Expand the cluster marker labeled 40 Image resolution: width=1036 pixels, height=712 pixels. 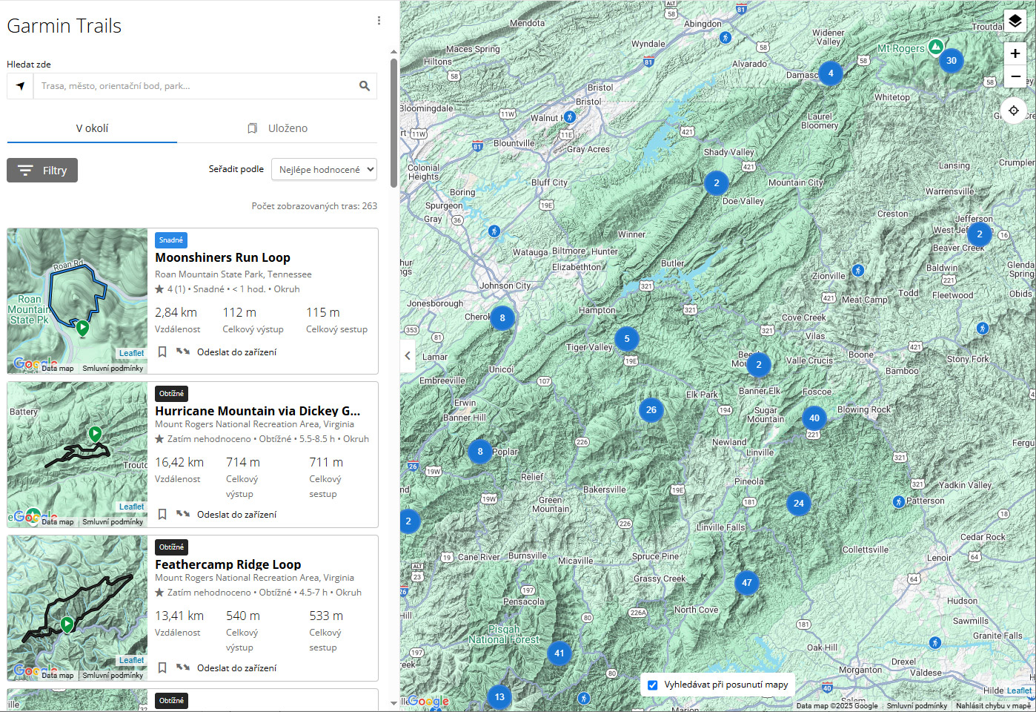tap(814, 418)
